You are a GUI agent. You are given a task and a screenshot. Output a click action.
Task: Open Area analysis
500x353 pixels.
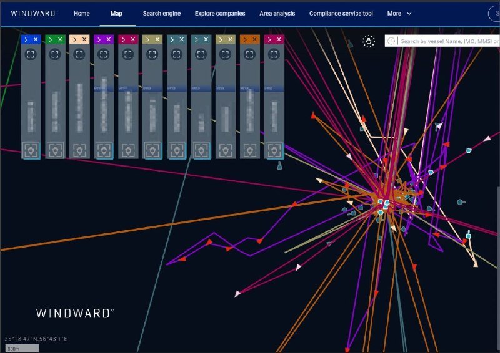pos(277,13)
